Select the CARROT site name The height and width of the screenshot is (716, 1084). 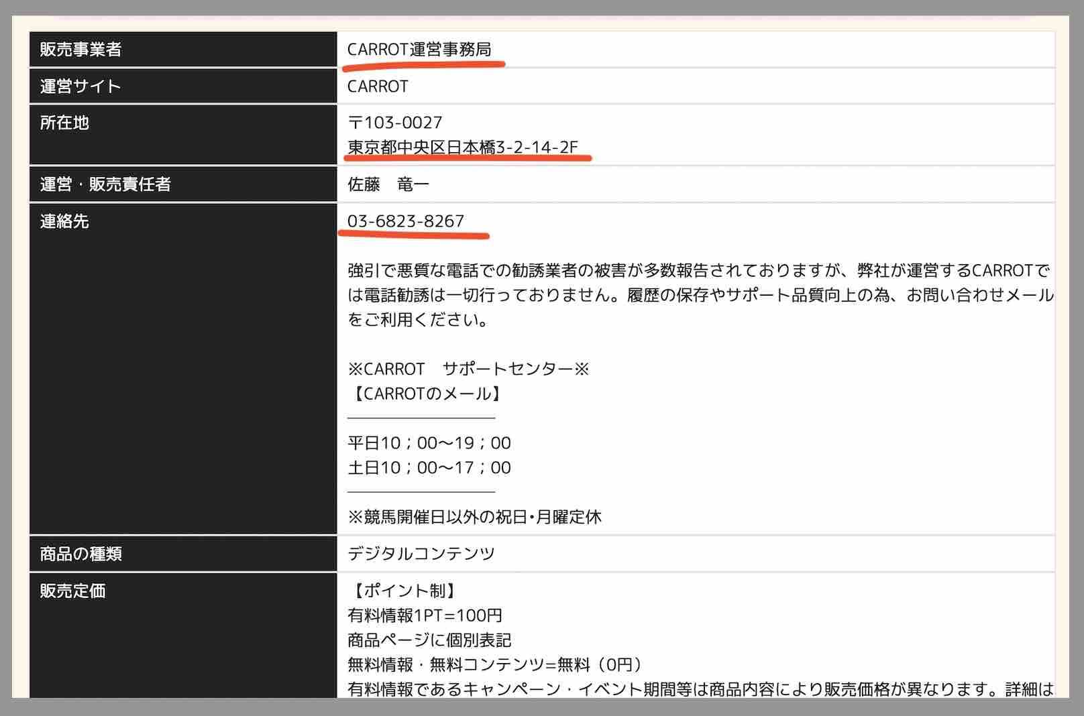(378, 86)
